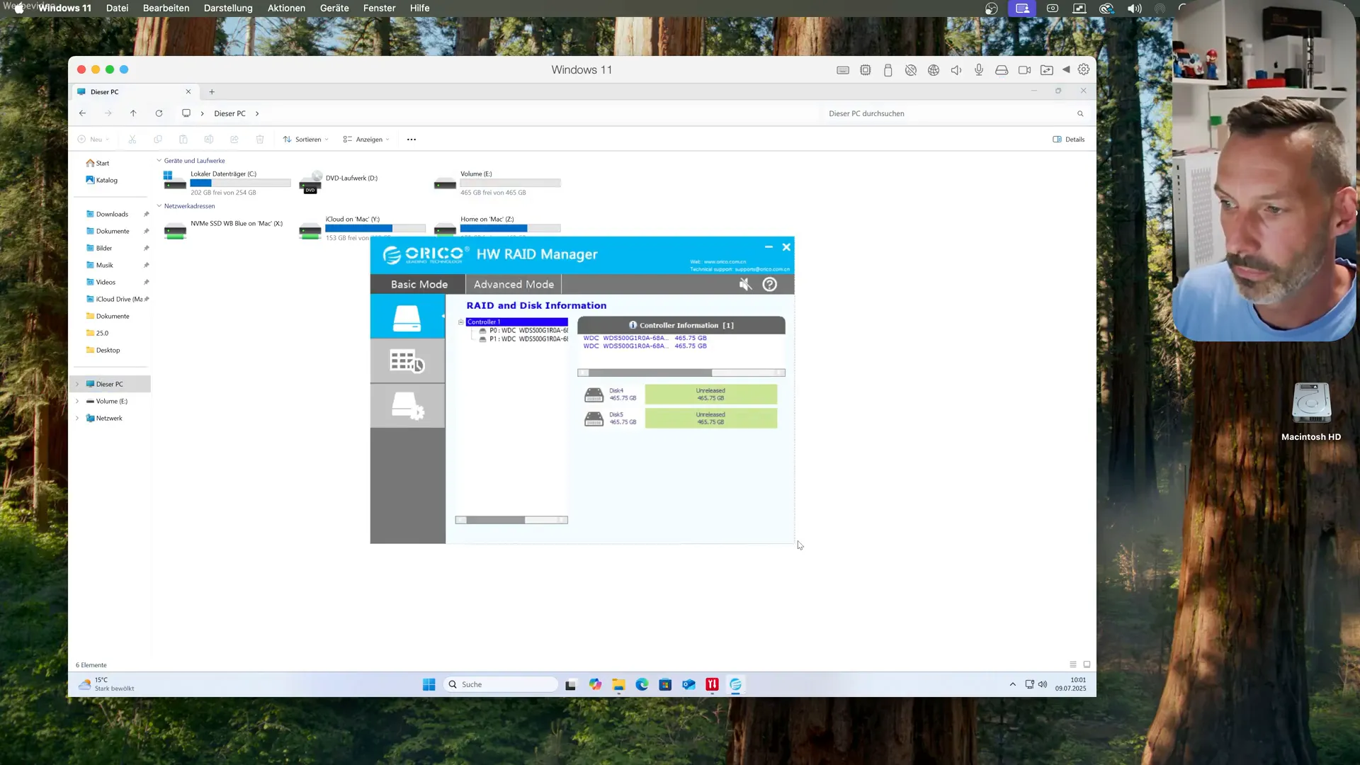Collapse the Netzwerkadressen group

coord(159,206)
